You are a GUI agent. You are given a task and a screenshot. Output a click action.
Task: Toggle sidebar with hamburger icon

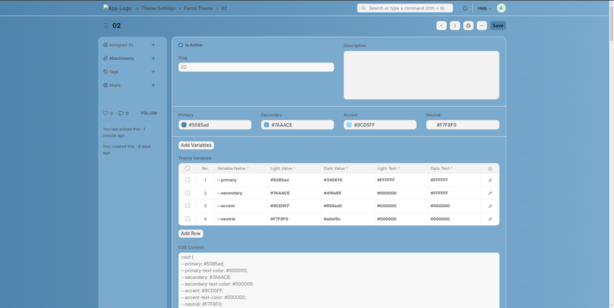point(106,26)
